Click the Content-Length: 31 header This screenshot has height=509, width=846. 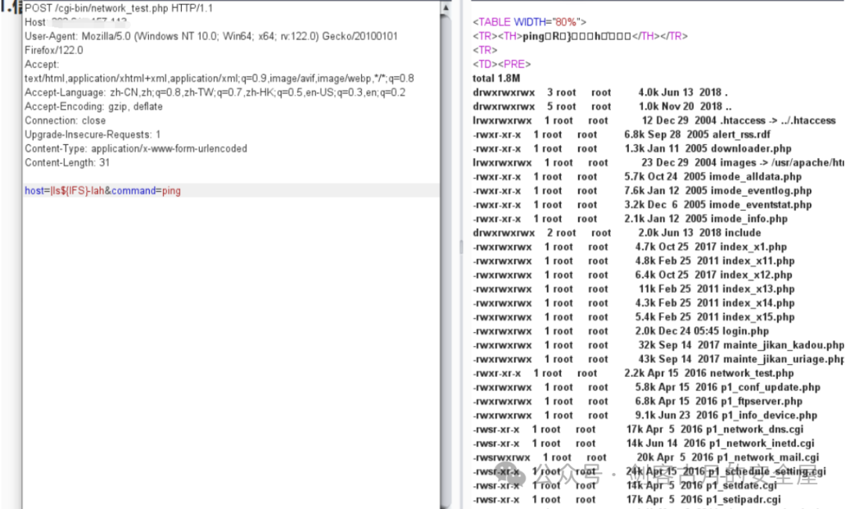(67, 162)
